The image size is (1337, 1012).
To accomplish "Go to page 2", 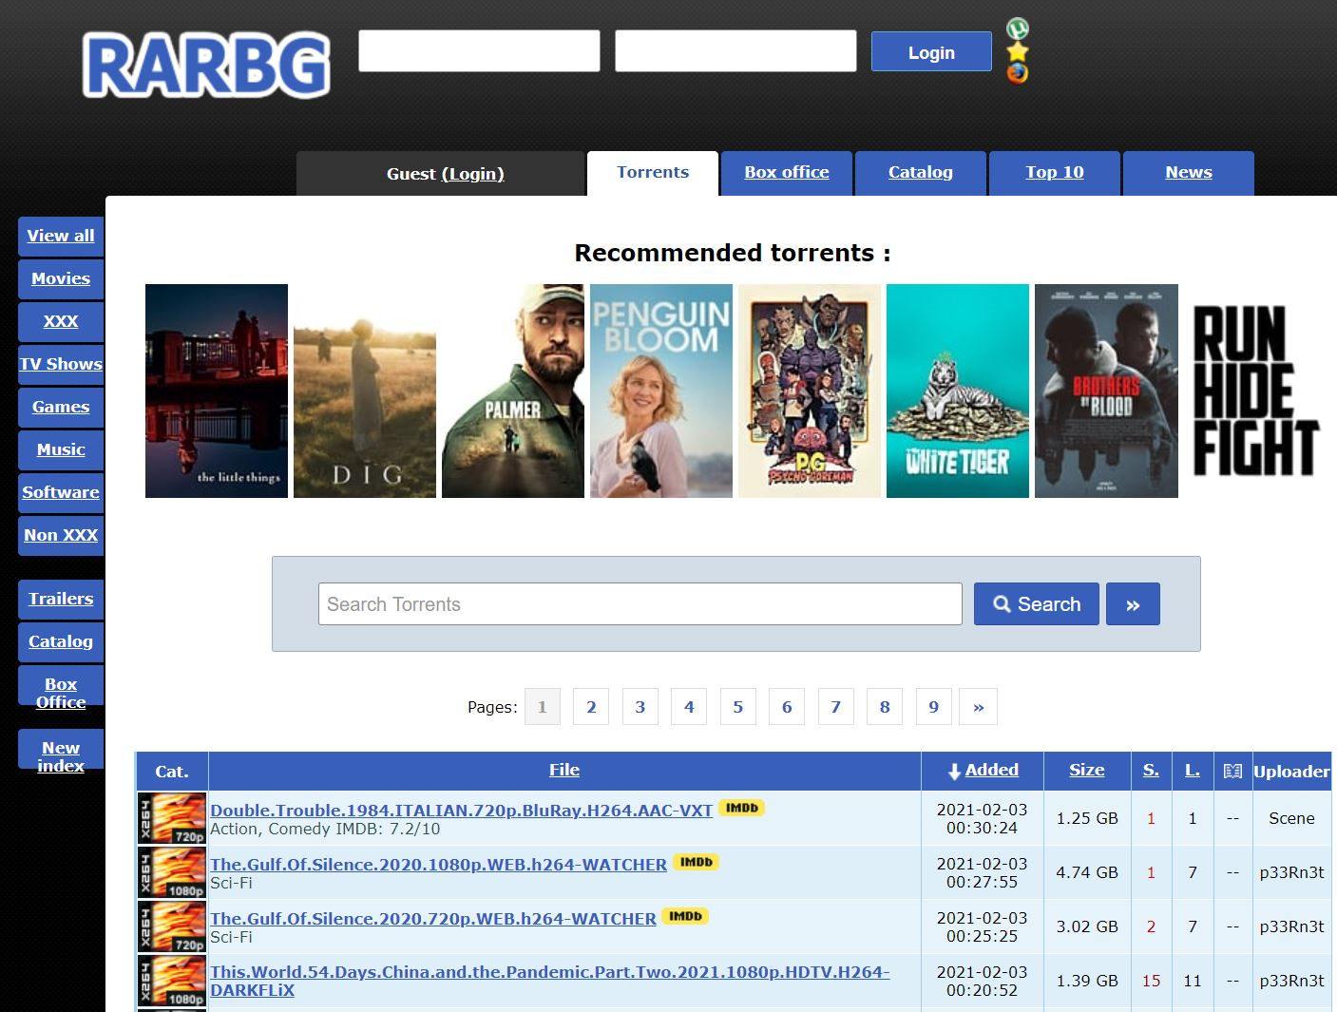I will point(591,707).
